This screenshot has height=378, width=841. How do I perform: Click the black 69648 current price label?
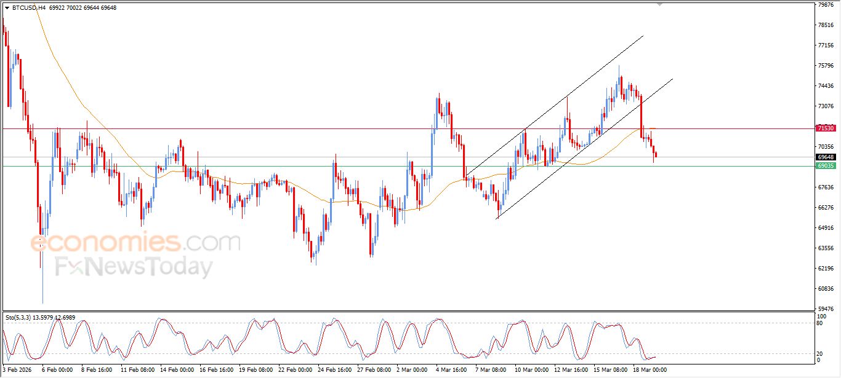(x=826, y=157)
